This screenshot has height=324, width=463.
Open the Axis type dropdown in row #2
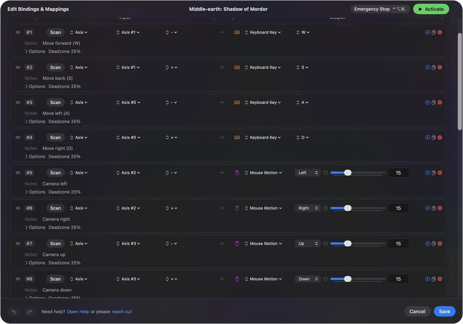(79, 67)
